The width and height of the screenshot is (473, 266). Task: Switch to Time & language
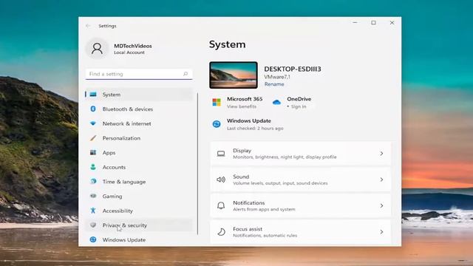pyautogui.click(x=139, y=182)
